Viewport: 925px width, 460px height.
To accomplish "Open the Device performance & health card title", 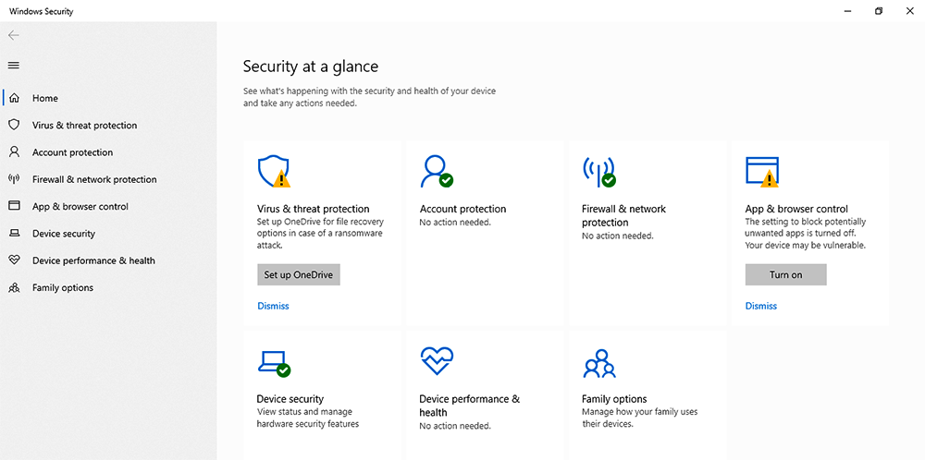I will point(470,406).
